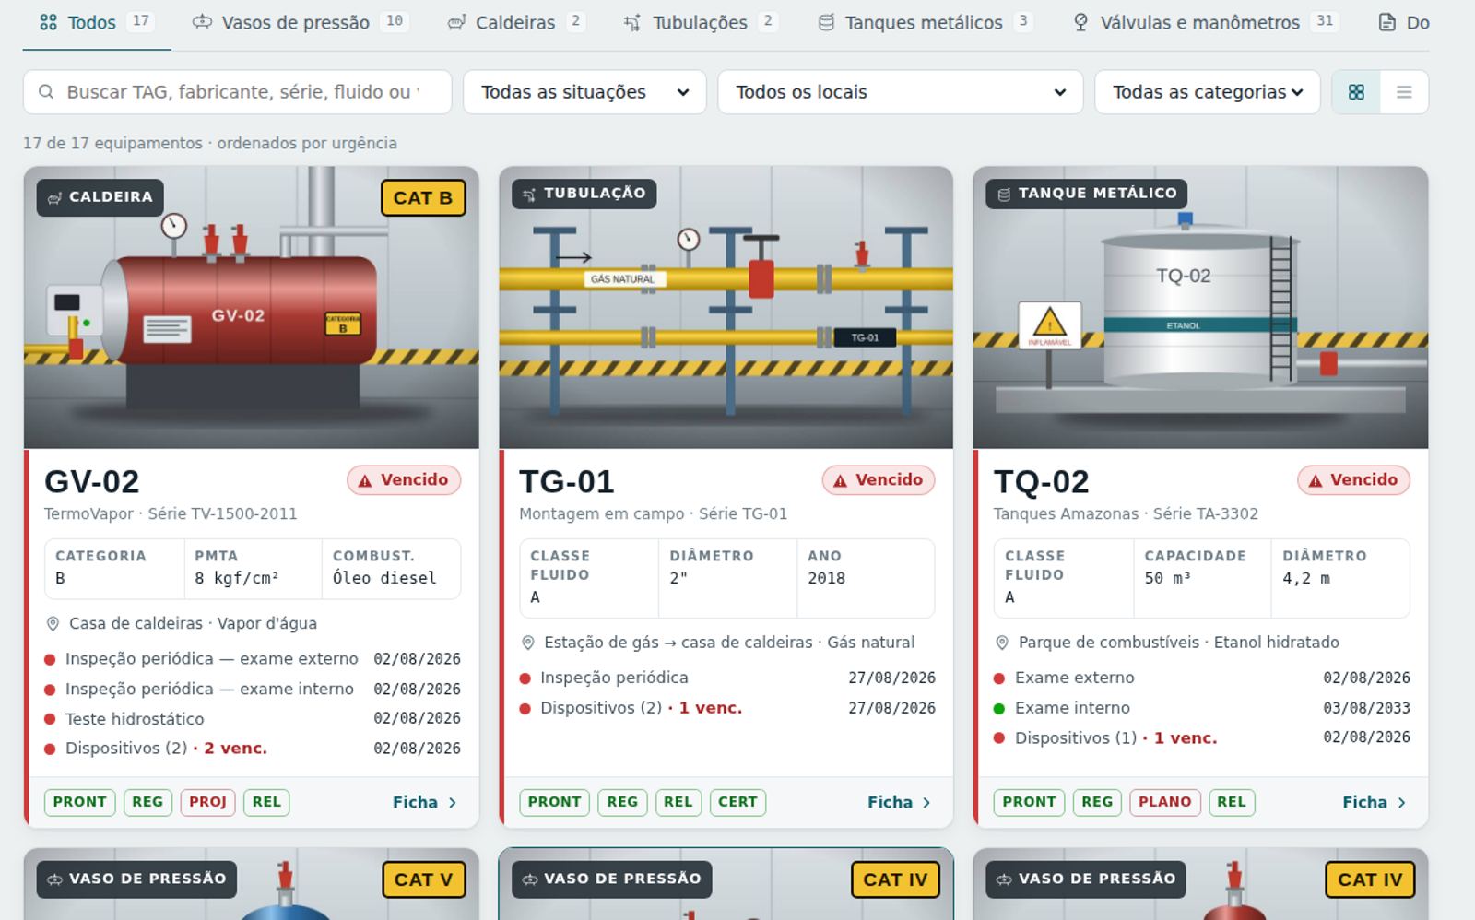Click the warning triangle in TG-01 Vencido badge
1475x920 pixels.
click(840, 481)
